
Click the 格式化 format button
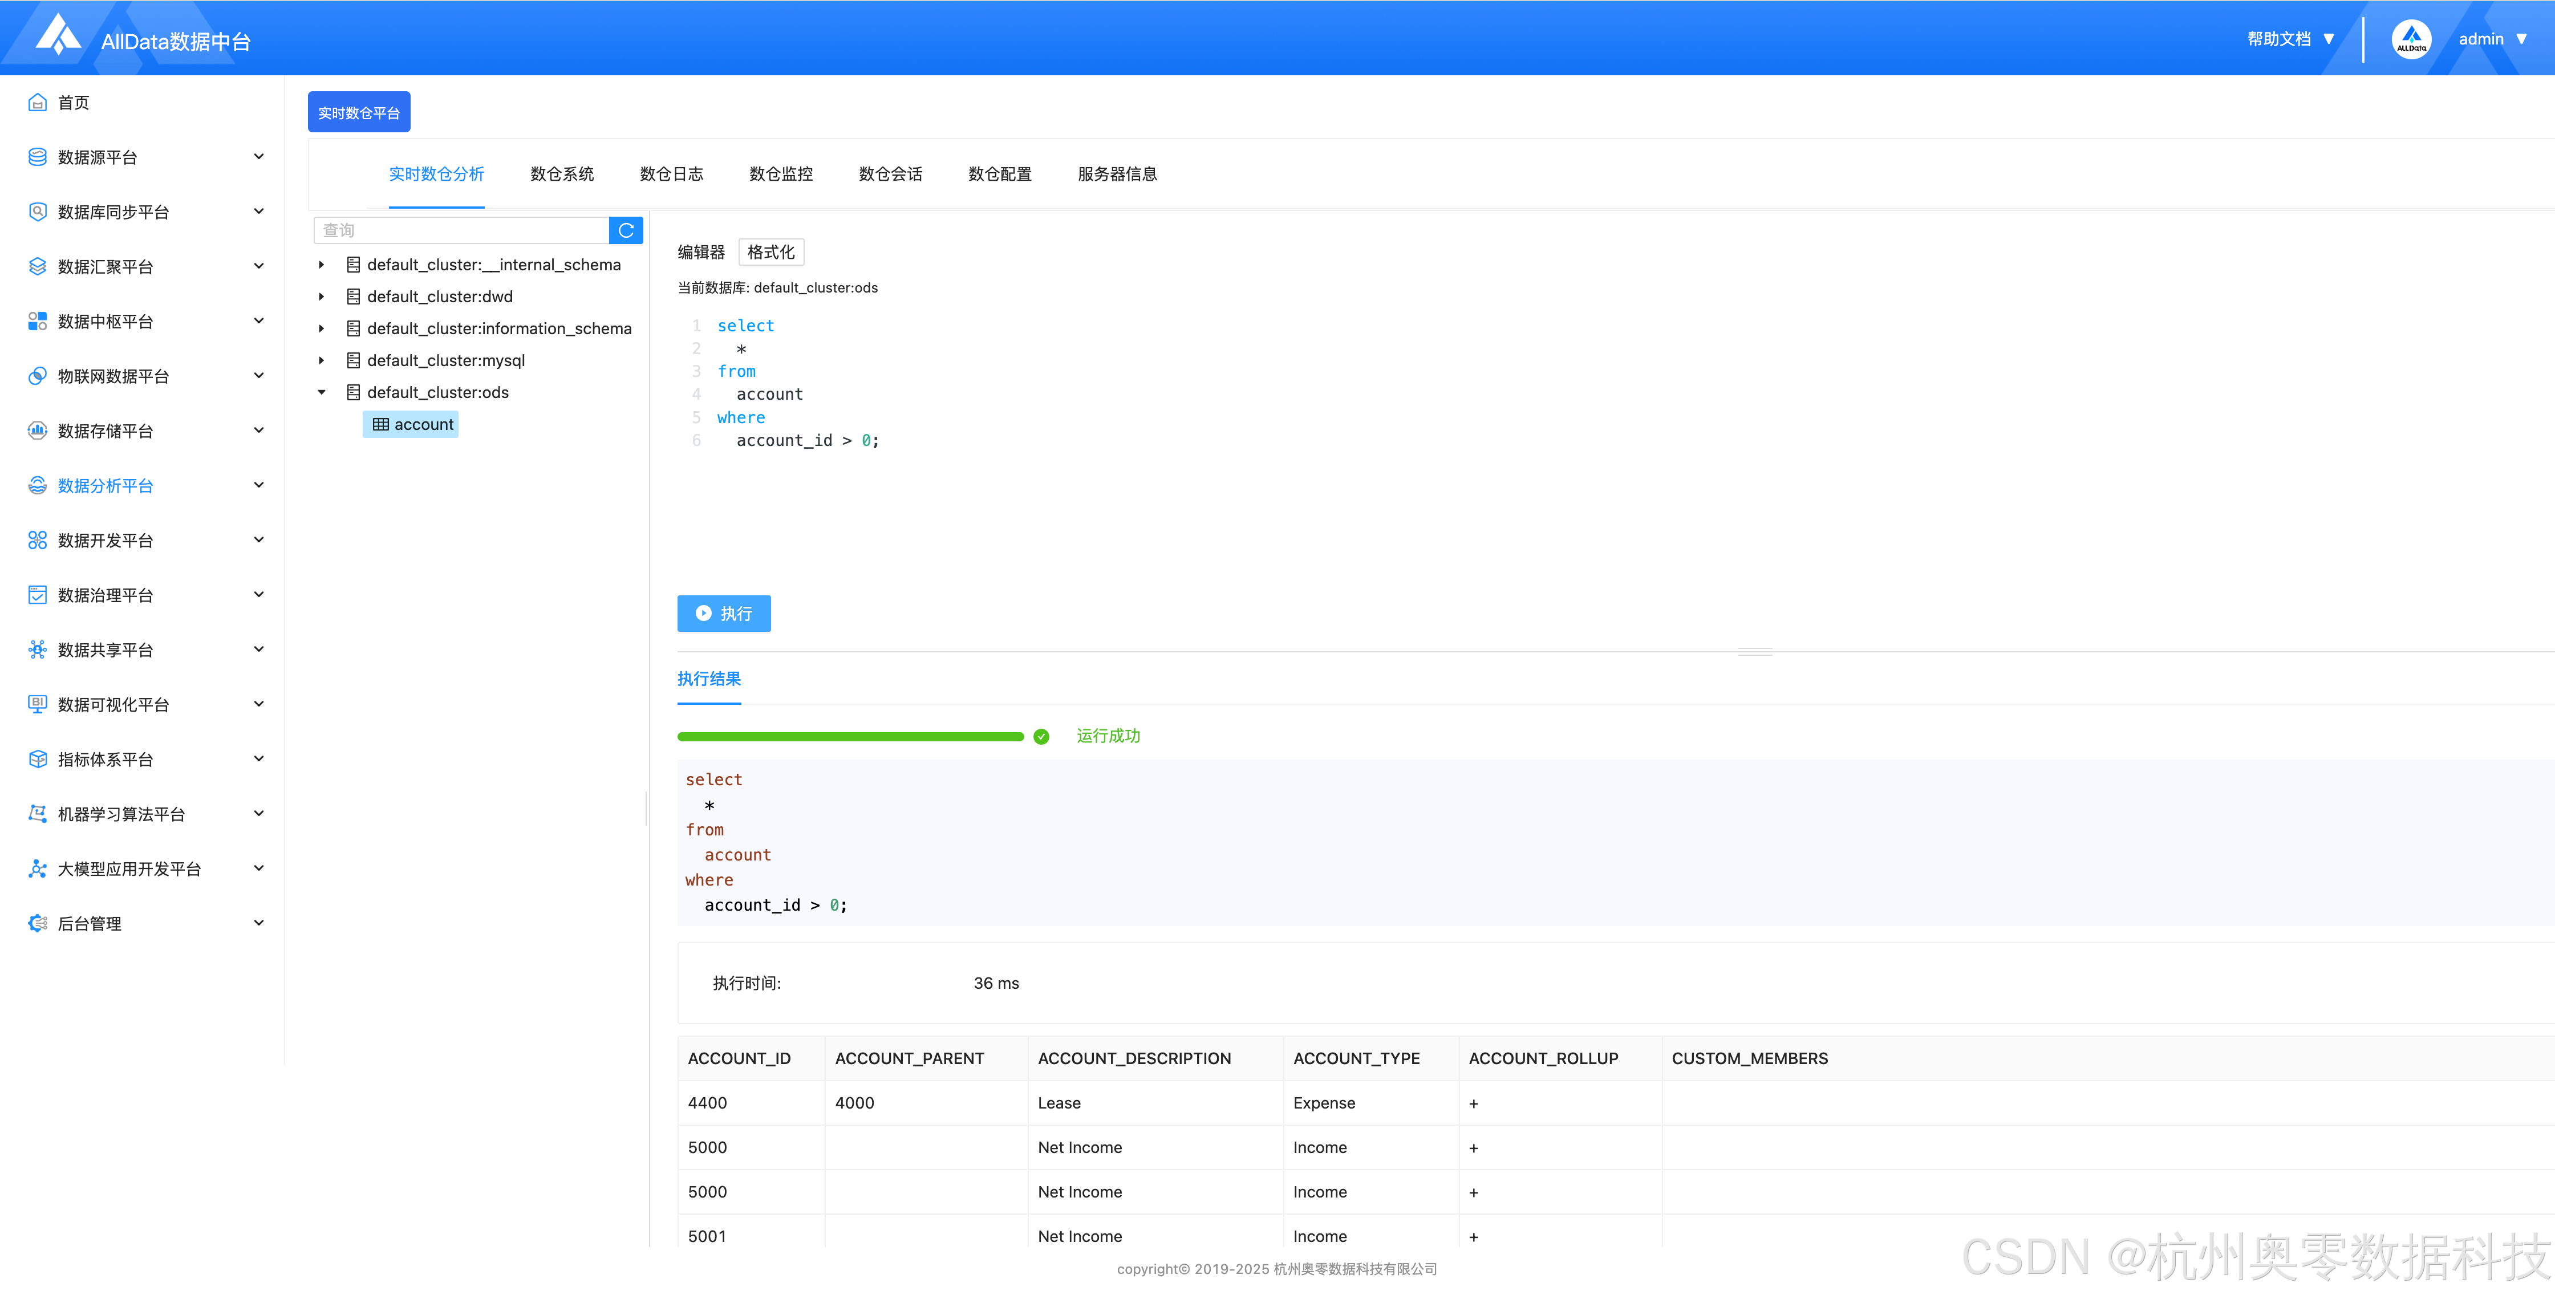(x=770, y=252)
